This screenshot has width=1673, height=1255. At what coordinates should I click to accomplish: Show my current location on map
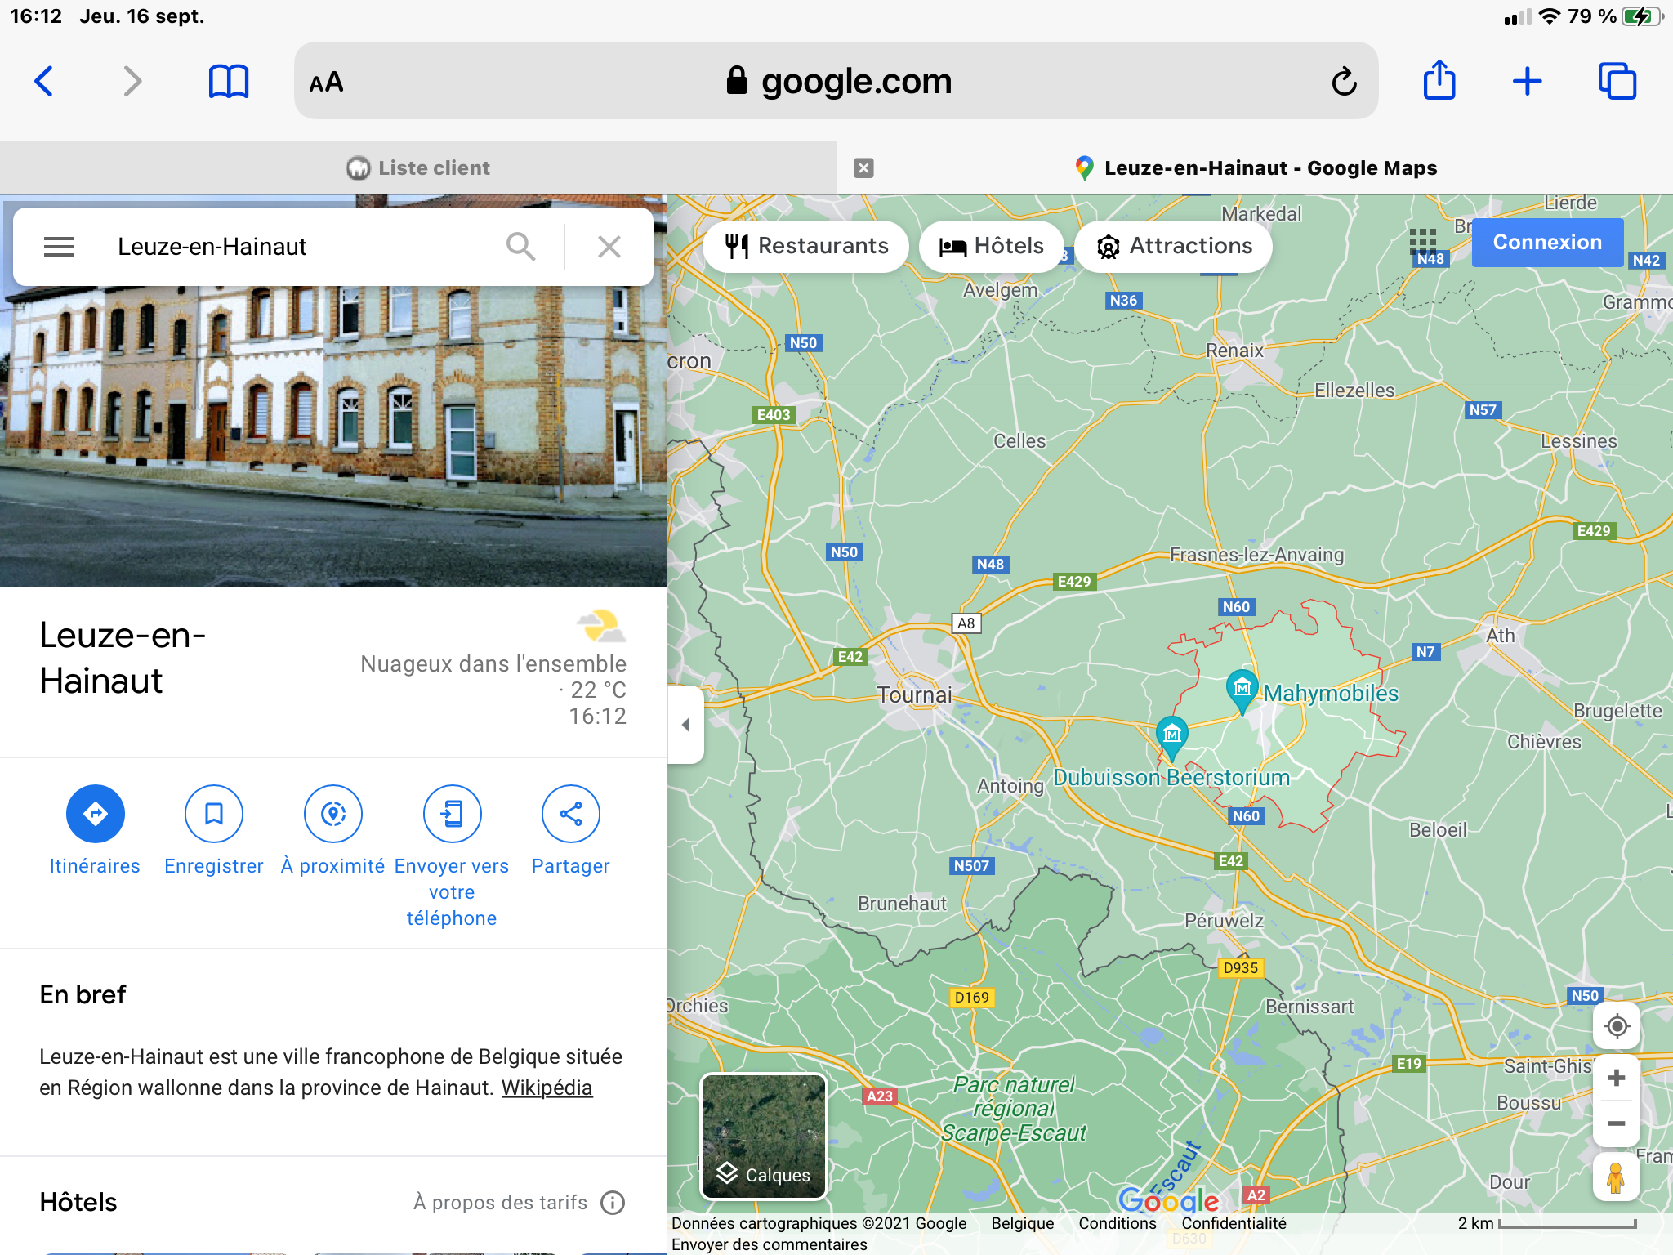[1617, 1026]
